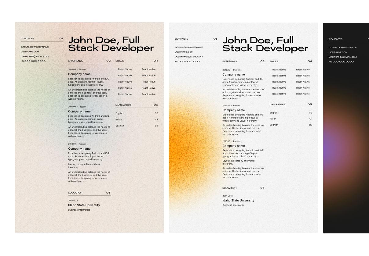369x256 pixels.
Task: Click USERNAME@EMAIL.COM on the white resume
Action: 189,57
